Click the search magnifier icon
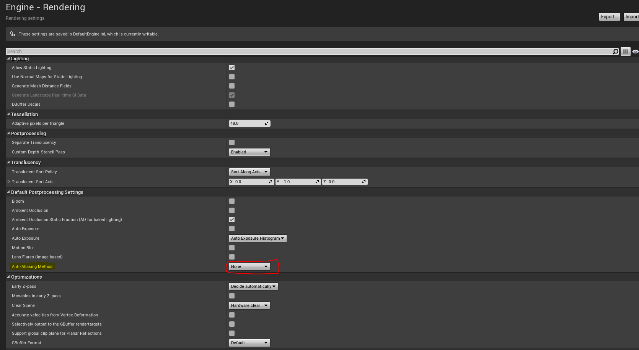The width and height of the screenshot is (639, 350). (x=615, y=52)
